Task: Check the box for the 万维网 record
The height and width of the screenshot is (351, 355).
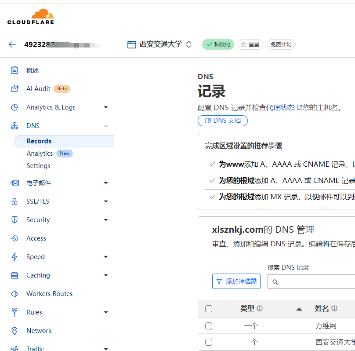Action: tap(209, 326)
